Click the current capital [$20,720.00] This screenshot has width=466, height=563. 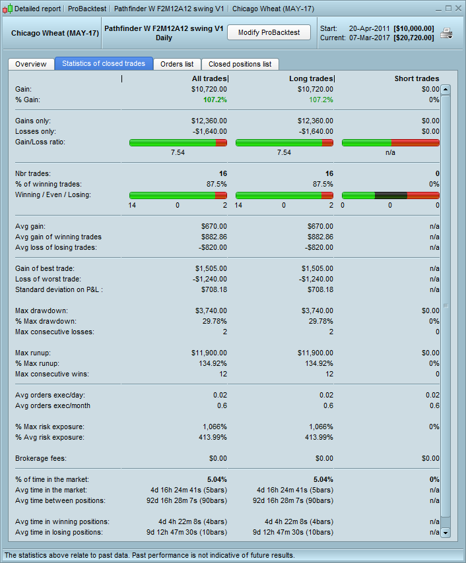tap(413, 38)
